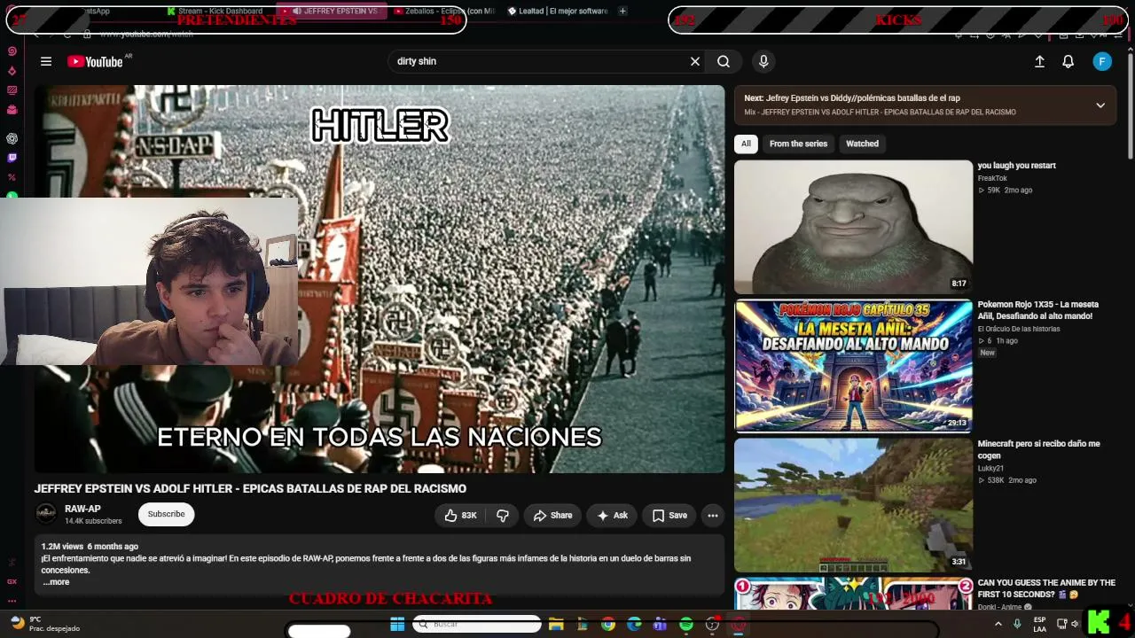Open the account avatar menu
Screen dimensions: 1135x638
tap(1102, 61)
